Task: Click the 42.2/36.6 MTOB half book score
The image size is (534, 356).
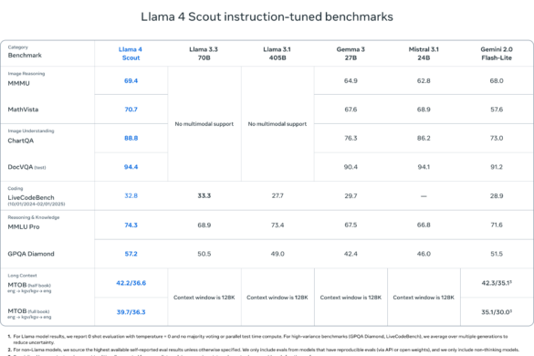Action: pos(131,283)
